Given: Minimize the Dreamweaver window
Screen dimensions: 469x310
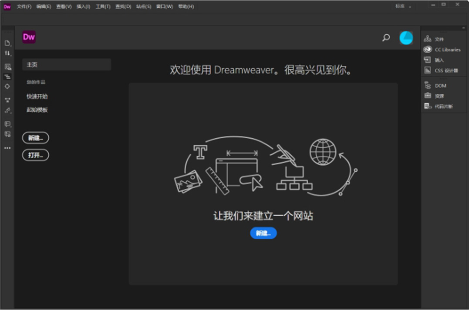Looking at the screenshot, I should (433, 5).
